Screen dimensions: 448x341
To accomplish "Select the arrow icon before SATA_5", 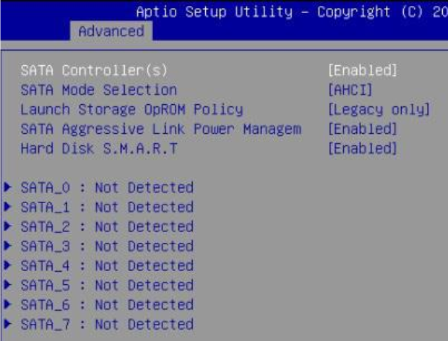I will click(x=7, y=286).
